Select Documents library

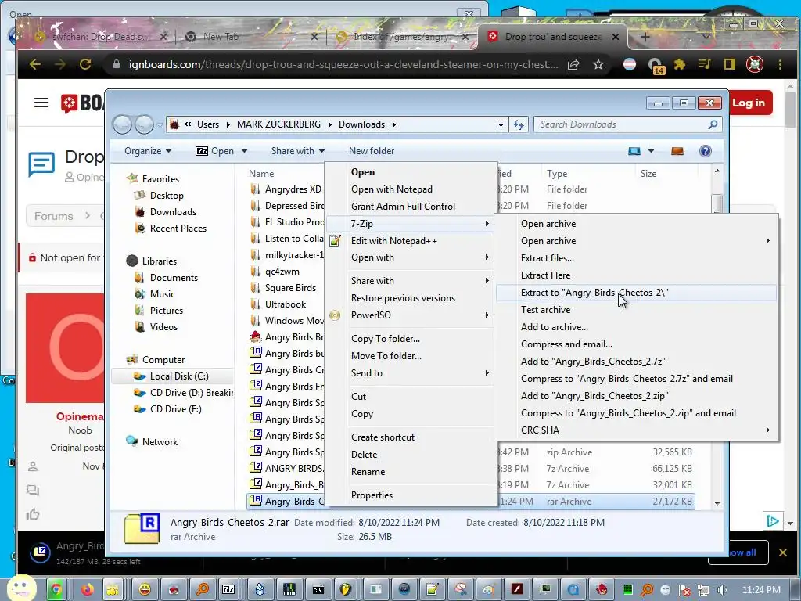pyautogui.click(x=173, y=278)
